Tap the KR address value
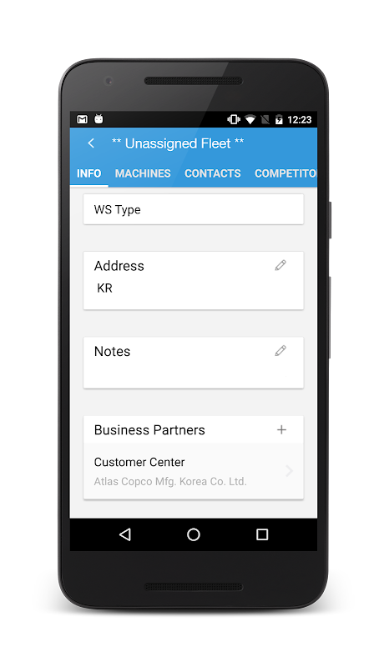The width and height of the screenshot is (389, 667). (x=104, y=288)
